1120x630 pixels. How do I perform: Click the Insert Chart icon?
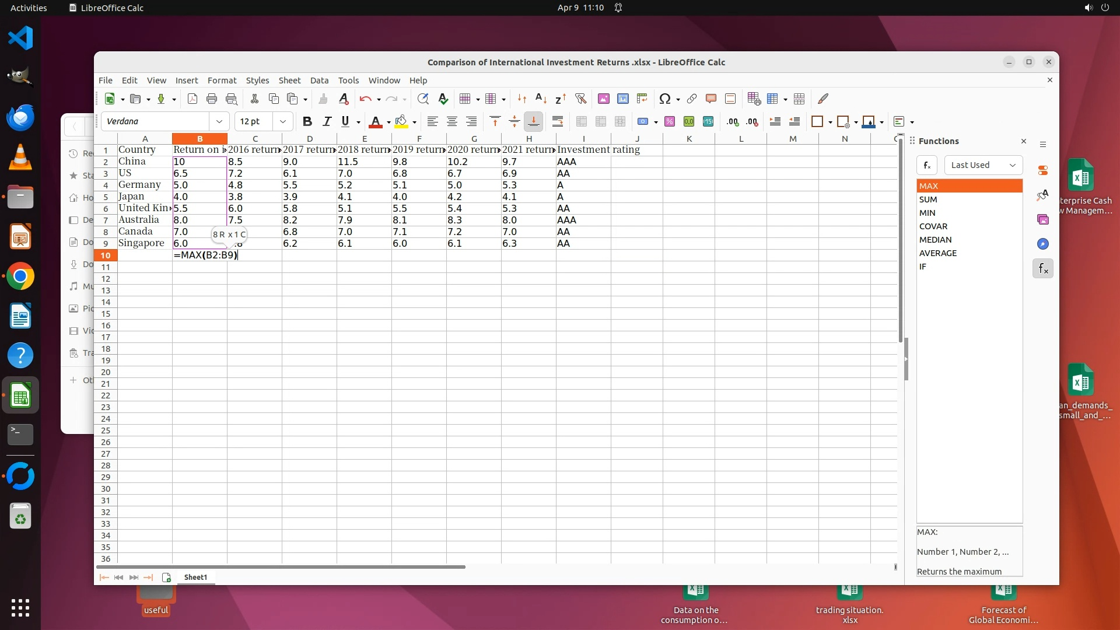[622, 99]
